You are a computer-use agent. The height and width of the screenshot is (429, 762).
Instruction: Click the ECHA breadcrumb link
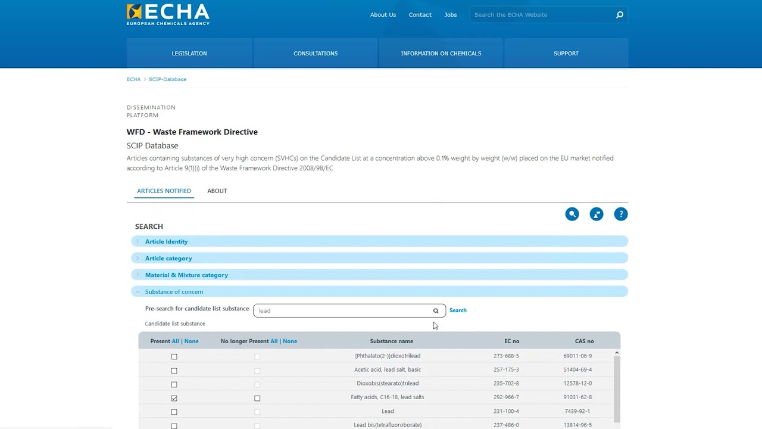click(x=133, y=79)
